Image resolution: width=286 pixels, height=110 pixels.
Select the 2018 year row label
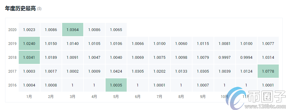pyautogui.click(x=12, y=57)
